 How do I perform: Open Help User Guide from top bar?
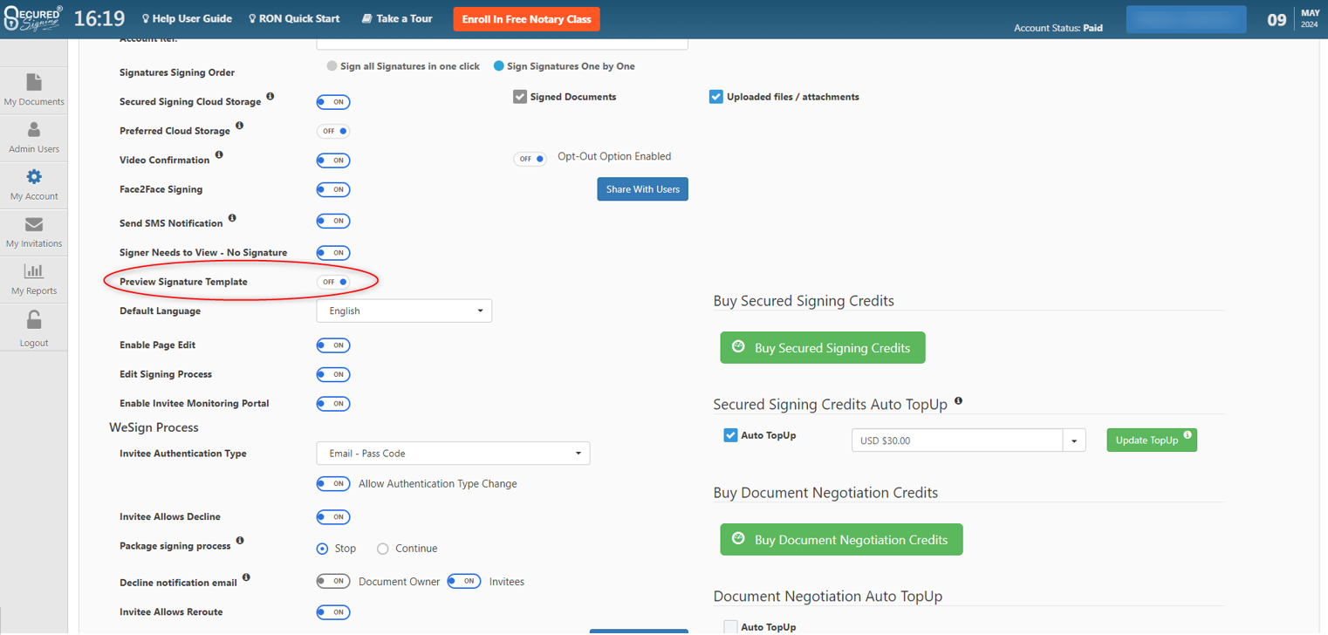tap(187, 18)
